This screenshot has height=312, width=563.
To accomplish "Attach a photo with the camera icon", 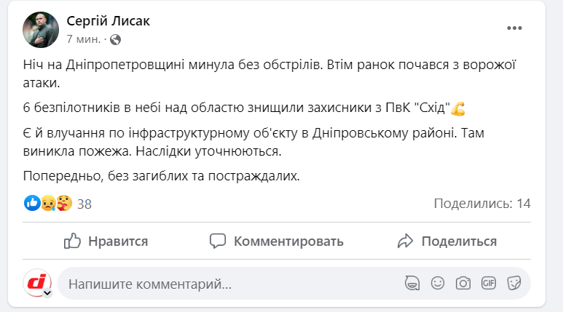I will 462,283.
